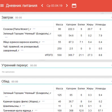The image size is (112, 112).
Task: Open options dots for breakfast Зеленый Горошек
Action: point(6,37)
